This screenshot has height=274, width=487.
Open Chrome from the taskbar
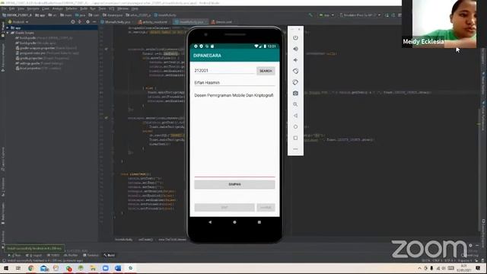30,268
